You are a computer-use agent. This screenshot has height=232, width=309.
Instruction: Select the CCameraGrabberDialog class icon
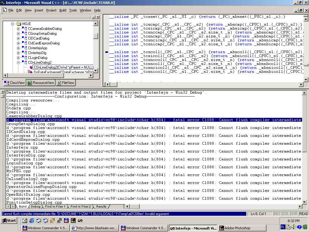coord(24,29)
